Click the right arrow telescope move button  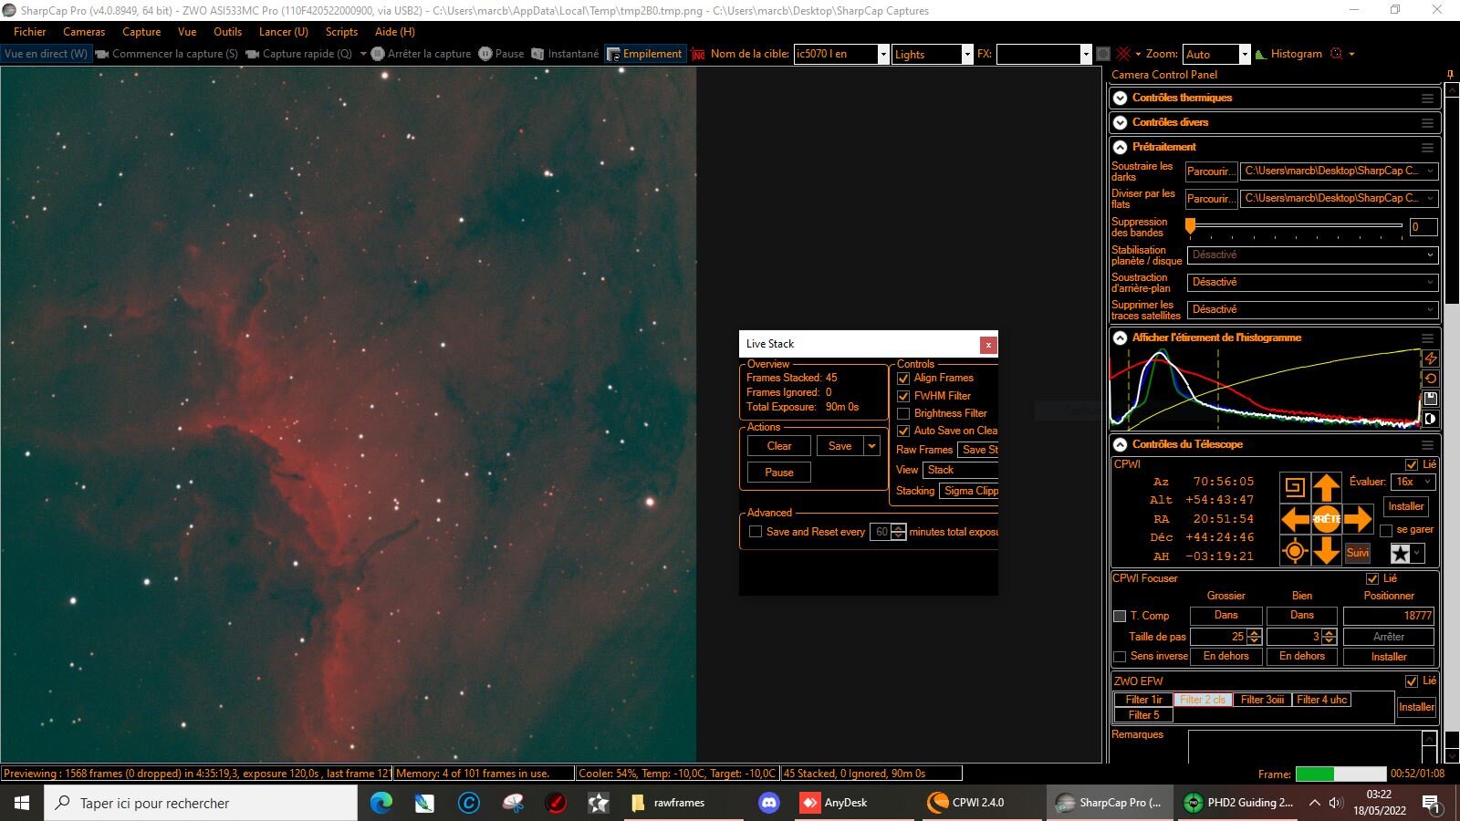click(1358, 519)
